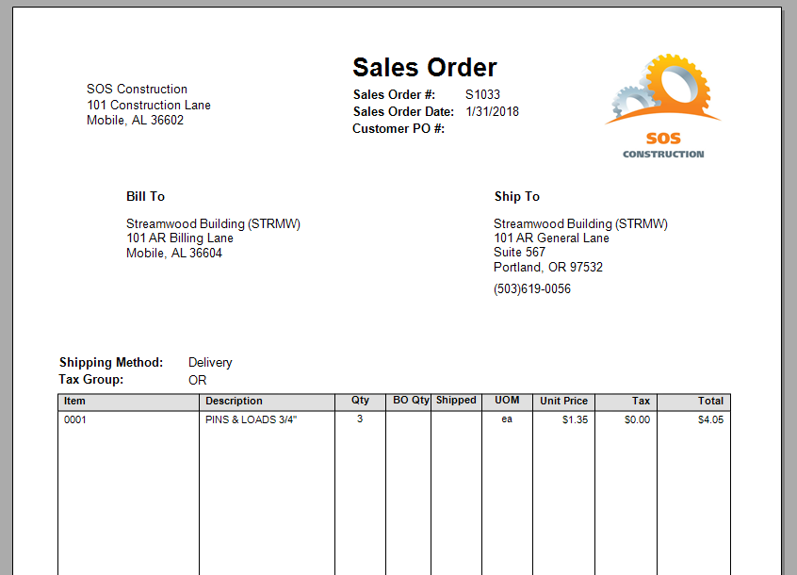Click unit price $1.35

pos(575,419)
